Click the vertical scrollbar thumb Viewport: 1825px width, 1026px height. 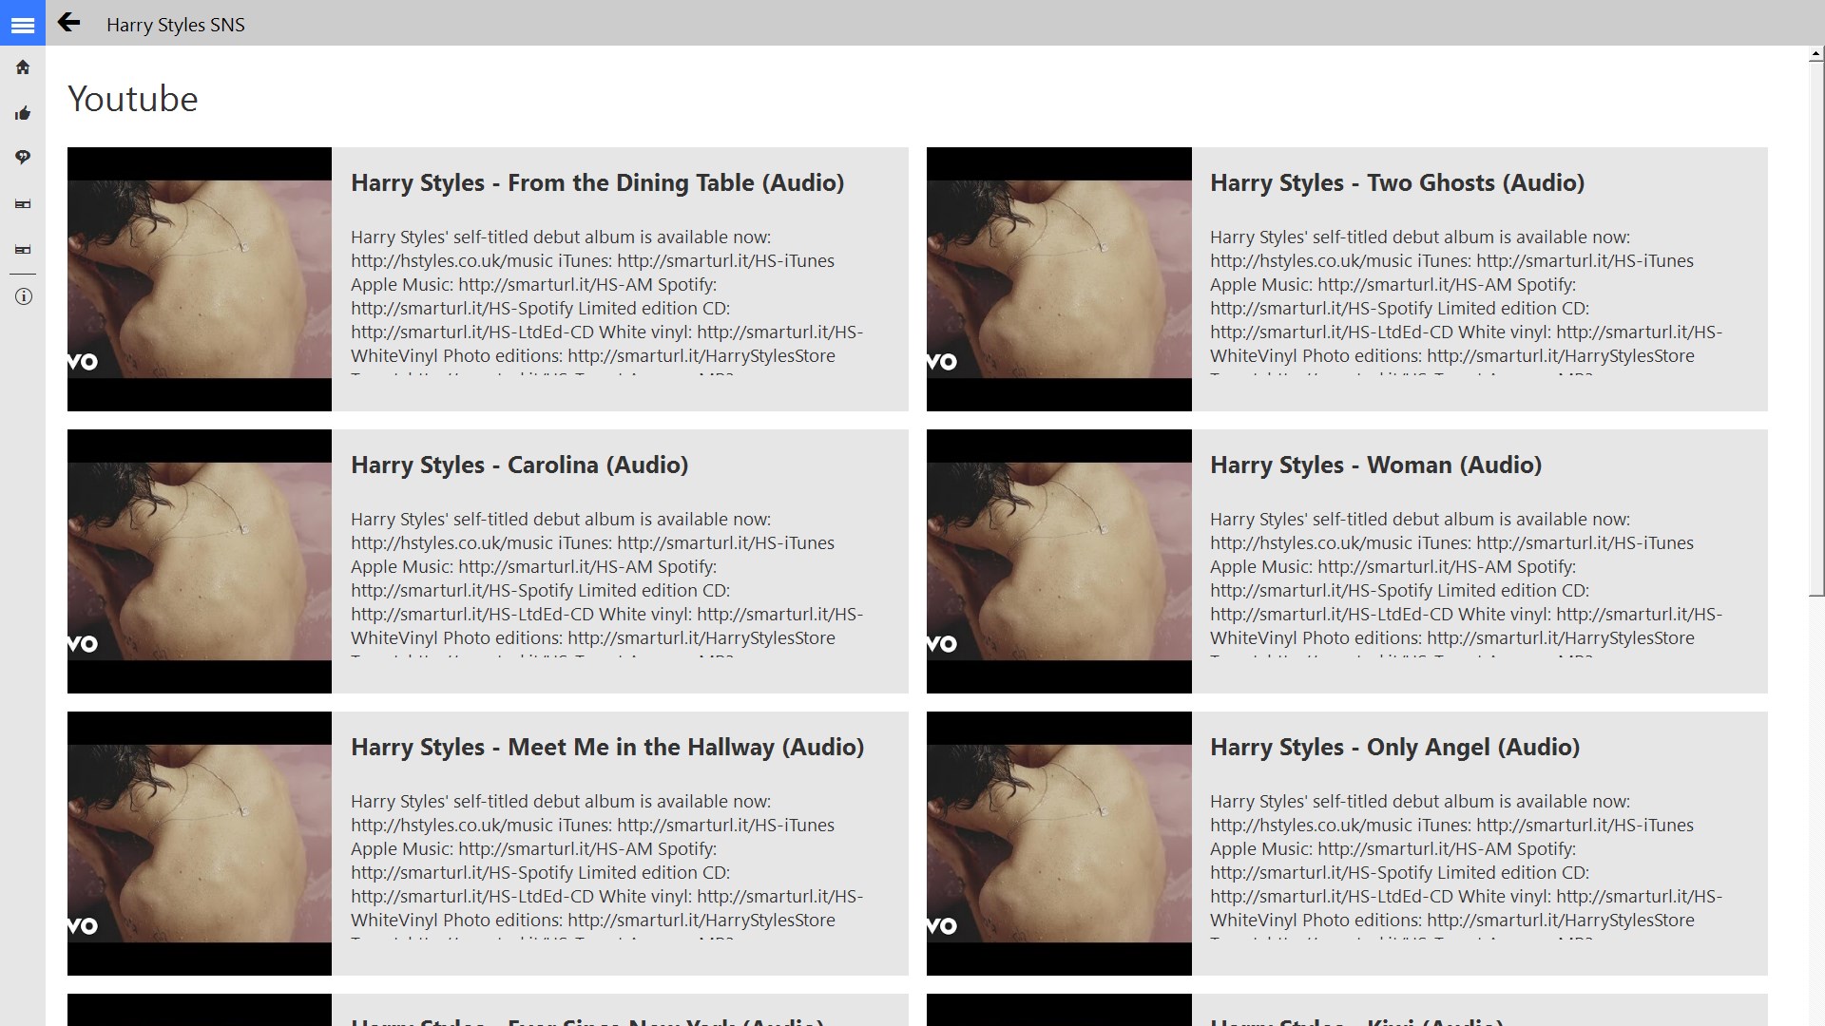coord(1816,330)
